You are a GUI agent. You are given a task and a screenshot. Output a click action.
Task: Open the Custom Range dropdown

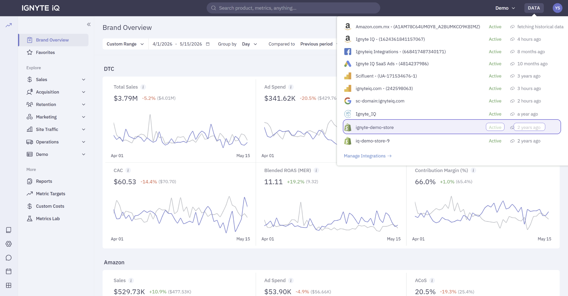[125, 44]
